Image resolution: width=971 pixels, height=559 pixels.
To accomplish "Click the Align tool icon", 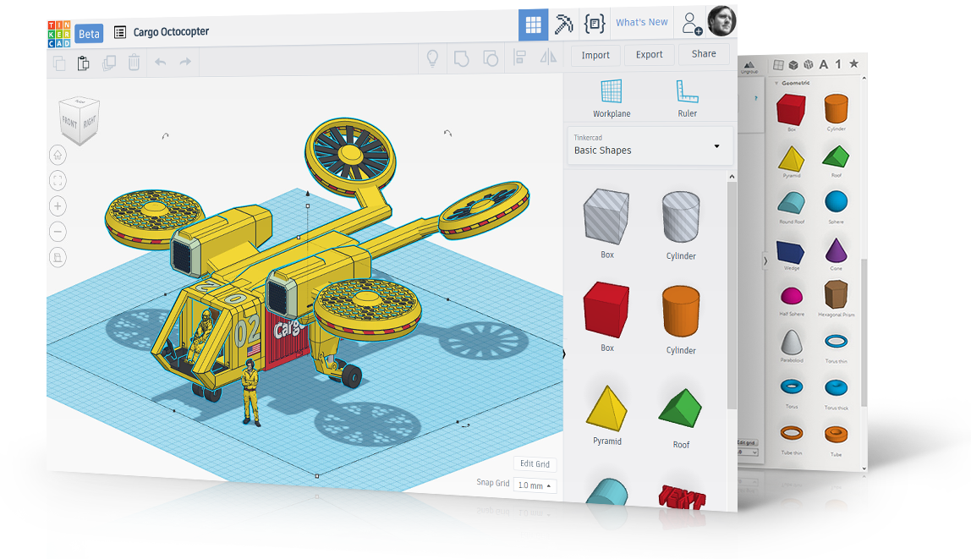I will [519, 58].
